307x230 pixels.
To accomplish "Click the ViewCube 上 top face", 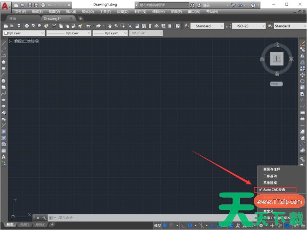I will pyautogui.click(x=277, y=58).
